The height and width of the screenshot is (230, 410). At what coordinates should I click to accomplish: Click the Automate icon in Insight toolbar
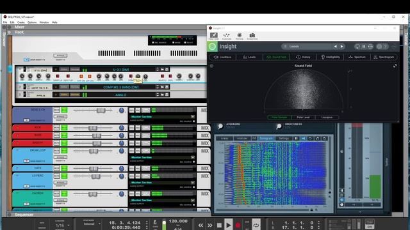(226, 36)
